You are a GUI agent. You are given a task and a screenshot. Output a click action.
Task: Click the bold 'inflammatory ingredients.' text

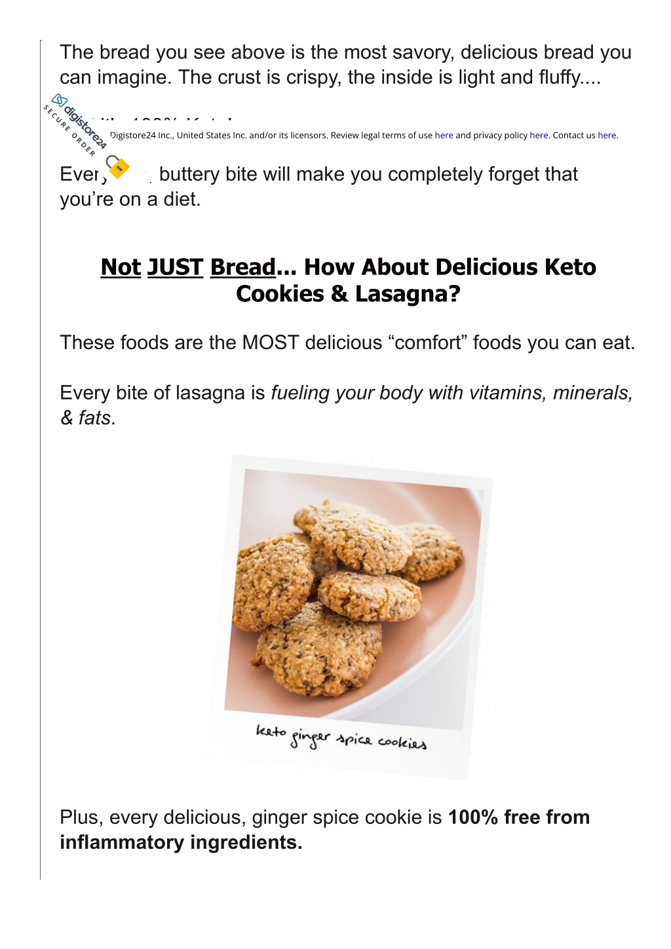tap(181, 842)
